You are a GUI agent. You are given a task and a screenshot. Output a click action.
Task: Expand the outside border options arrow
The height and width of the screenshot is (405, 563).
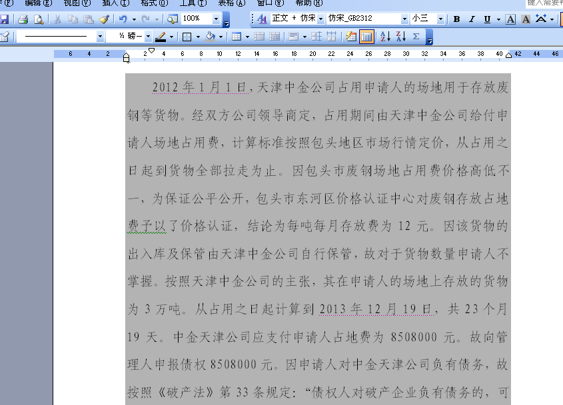(x=198, y=37)
